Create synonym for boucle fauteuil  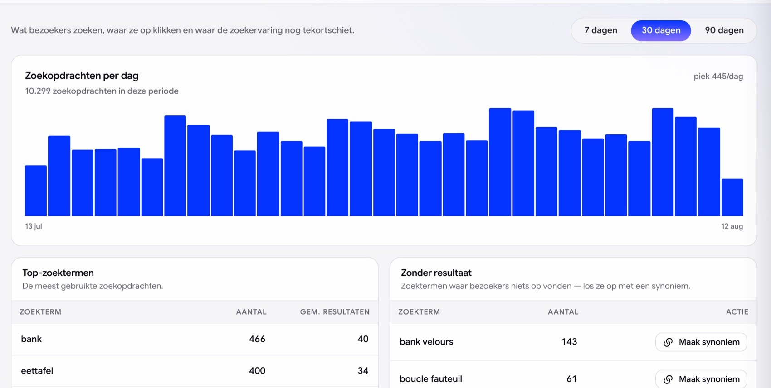click(x=701, y=379)
